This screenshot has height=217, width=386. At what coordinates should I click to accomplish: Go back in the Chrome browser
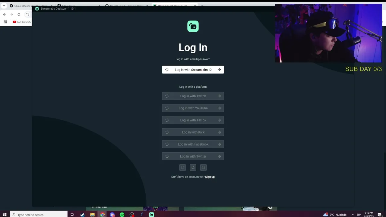point(5,14)
